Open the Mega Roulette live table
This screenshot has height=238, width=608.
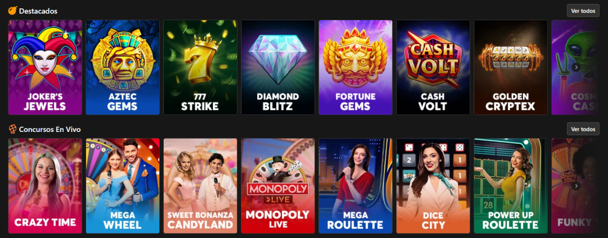pos(356,186)
